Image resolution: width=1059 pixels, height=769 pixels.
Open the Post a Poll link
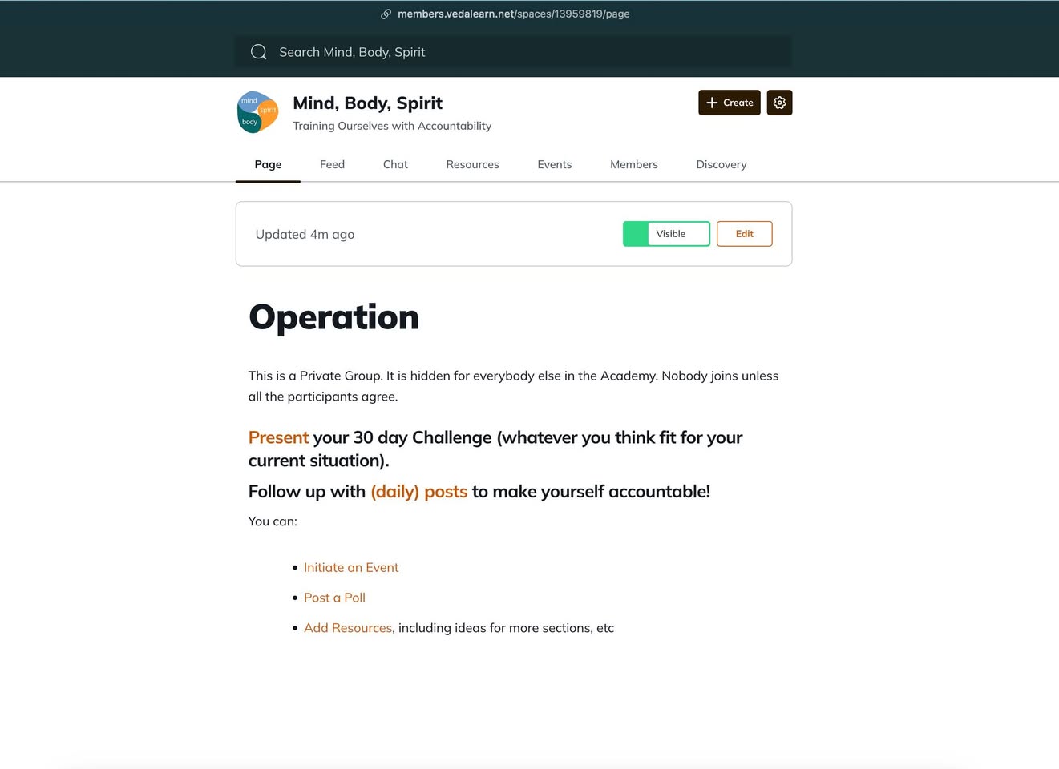334,598
